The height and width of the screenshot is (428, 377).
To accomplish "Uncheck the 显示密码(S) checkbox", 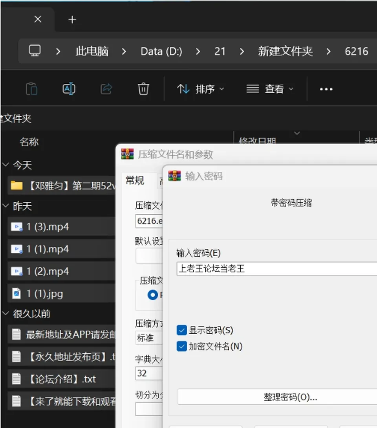I will click(182, 330).
